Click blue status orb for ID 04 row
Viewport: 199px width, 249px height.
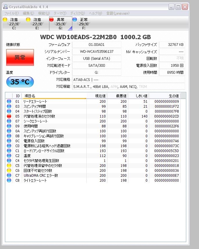pyautogui.click(x=9, y=111)
